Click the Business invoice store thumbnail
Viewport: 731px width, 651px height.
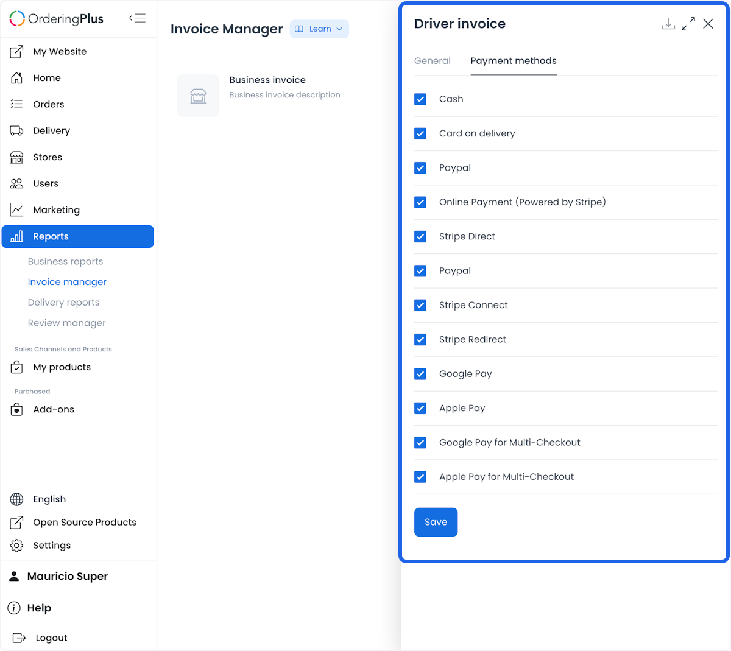(x=198, y=96)
